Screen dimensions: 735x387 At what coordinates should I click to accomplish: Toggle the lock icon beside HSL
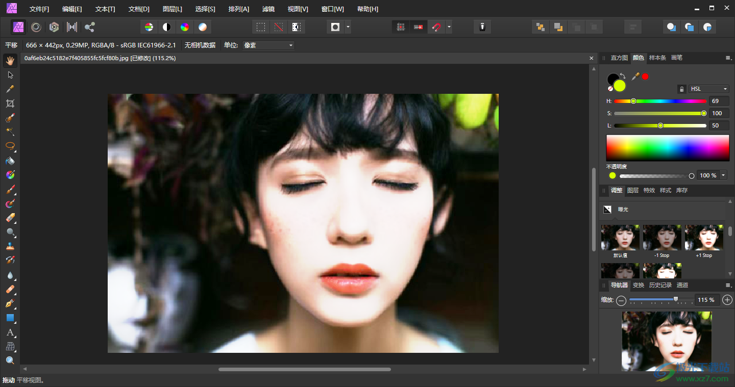(681, 89)
